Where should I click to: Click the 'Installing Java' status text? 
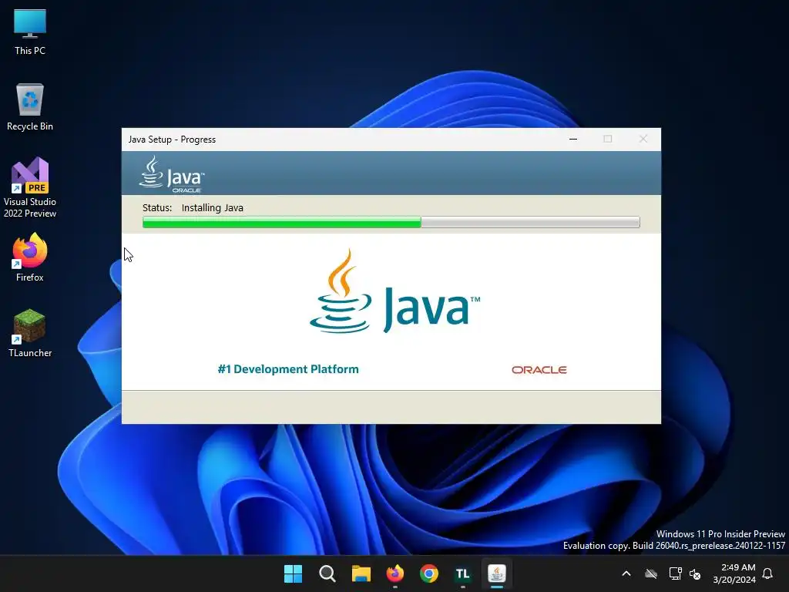pyautogui.click(x=213, y=207)
